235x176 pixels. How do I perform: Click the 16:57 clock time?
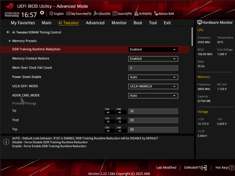(29, 15)
